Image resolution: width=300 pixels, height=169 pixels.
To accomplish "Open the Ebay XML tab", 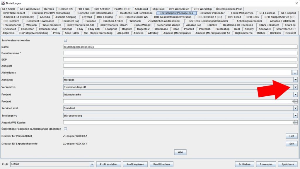I will click(x=94, y=29).
